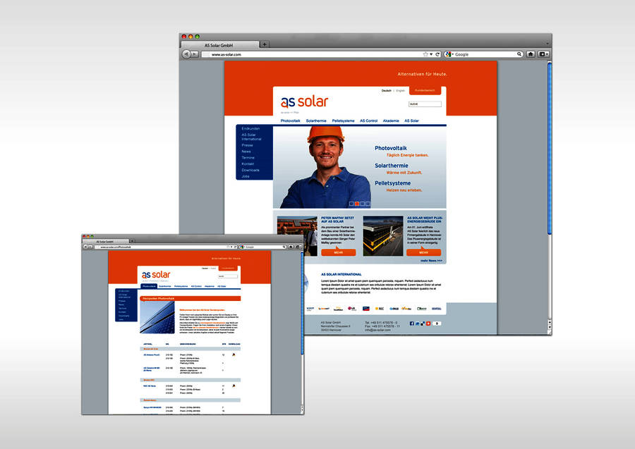Open Jobs in blue sidebar, large window
This screenshot has height=449, width=635.
[246, 176]
